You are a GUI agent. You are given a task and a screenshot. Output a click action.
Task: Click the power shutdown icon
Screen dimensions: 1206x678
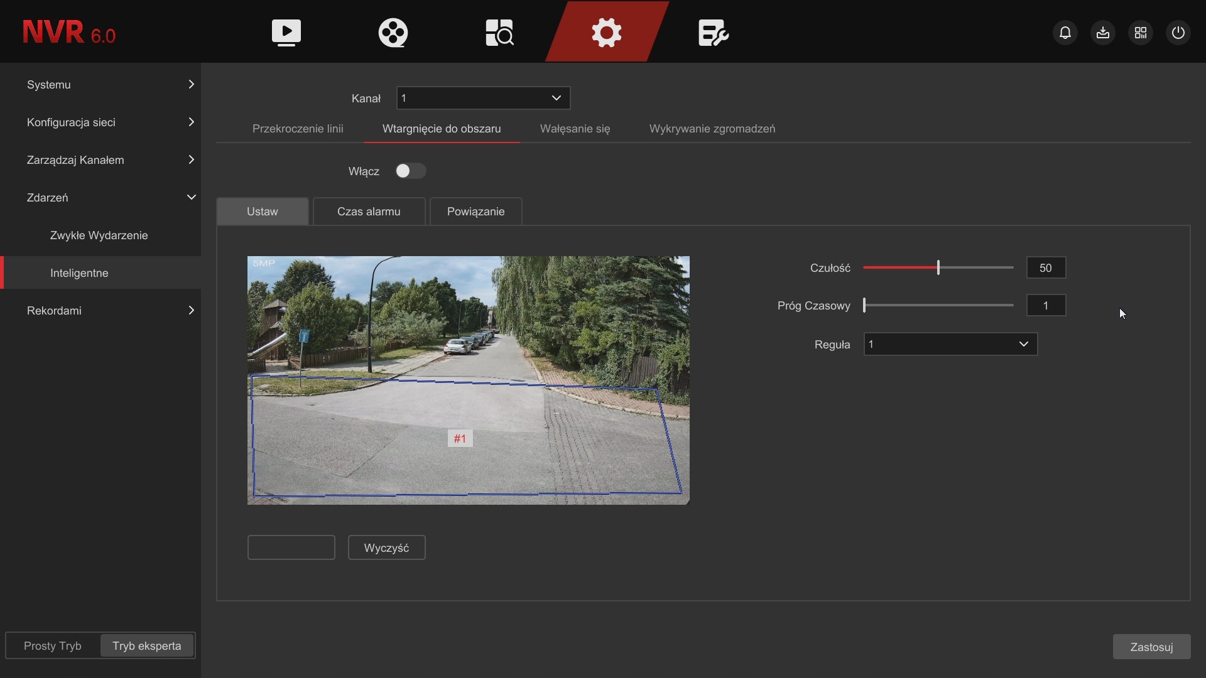click(x=1178, y=33)
